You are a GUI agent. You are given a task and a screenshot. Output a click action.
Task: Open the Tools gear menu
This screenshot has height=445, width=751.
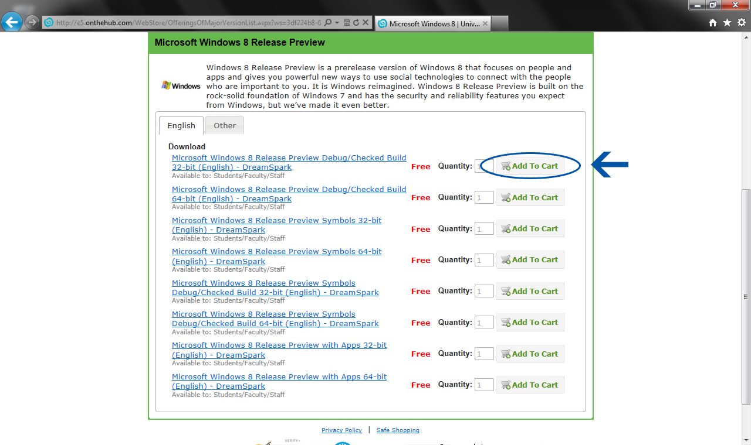pyautogui.click(x=741, y=23)
